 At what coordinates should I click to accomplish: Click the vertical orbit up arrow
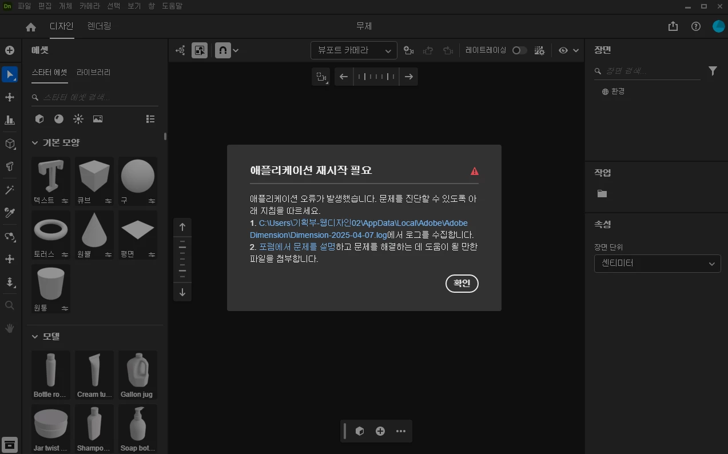click(x=182, y=227)
